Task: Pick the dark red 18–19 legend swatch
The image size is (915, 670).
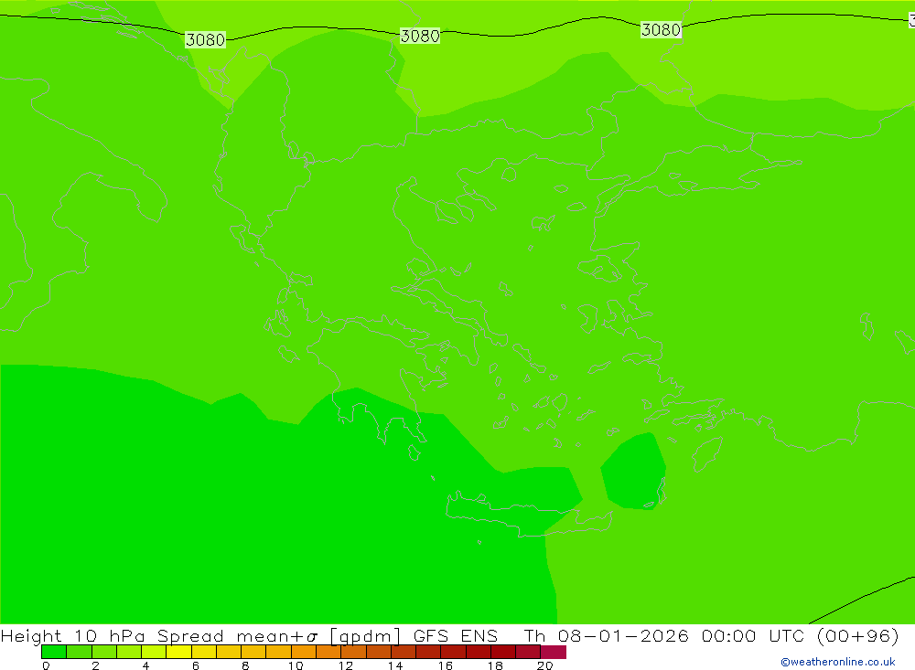Action: point(503,652)
